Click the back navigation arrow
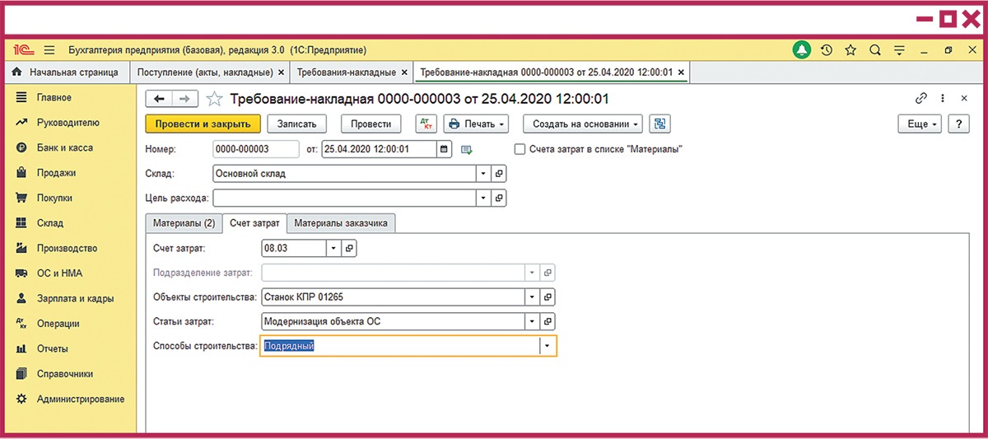The image size is (988, 439). tap(159, 99)
